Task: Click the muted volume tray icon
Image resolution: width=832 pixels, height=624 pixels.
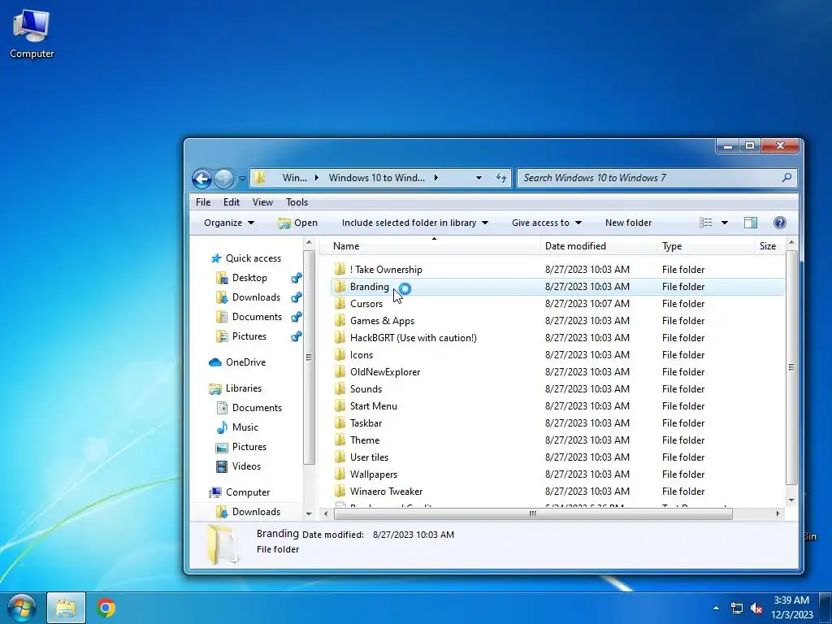Action: (x=756, y=608)
